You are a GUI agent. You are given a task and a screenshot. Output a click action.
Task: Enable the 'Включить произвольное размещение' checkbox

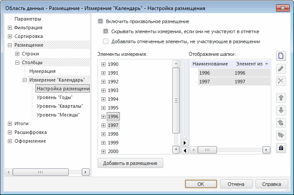101,21
